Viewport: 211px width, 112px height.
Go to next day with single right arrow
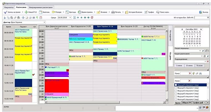(x=81, y=17)
